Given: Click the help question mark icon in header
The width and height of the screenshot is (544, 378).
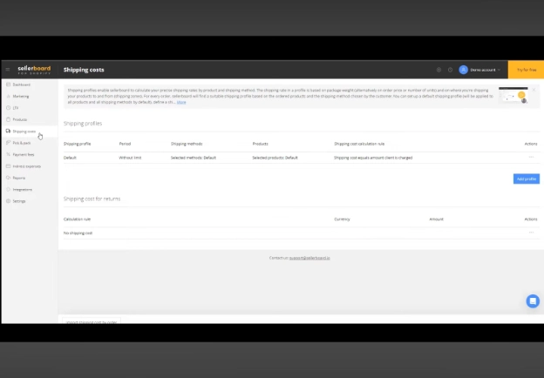Looking at the screenshot, I should pos(450,70).
